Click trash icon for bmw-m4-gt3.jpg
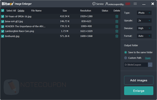 (117, 21)
